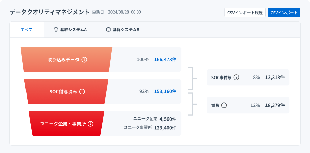
Task: Open the 166,478件 imported data link
Action: point(165,59)
